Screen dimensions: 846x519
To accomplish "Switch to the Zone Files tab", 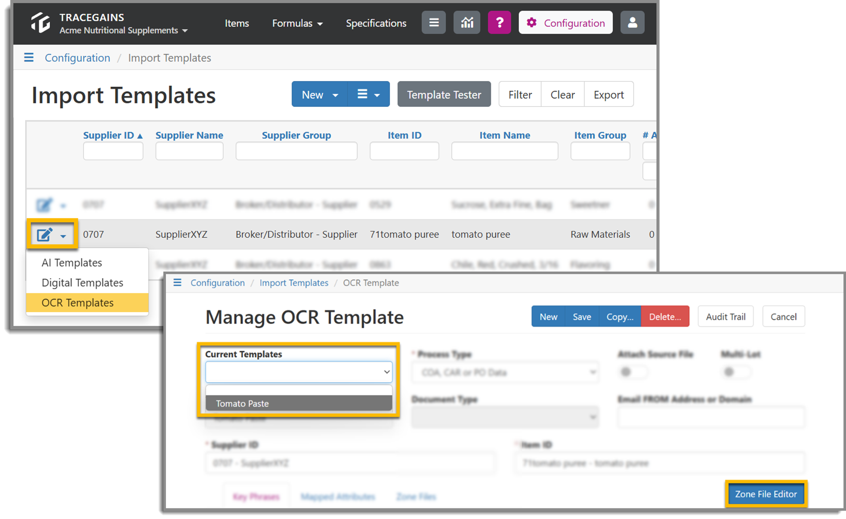I will [416, 497].
